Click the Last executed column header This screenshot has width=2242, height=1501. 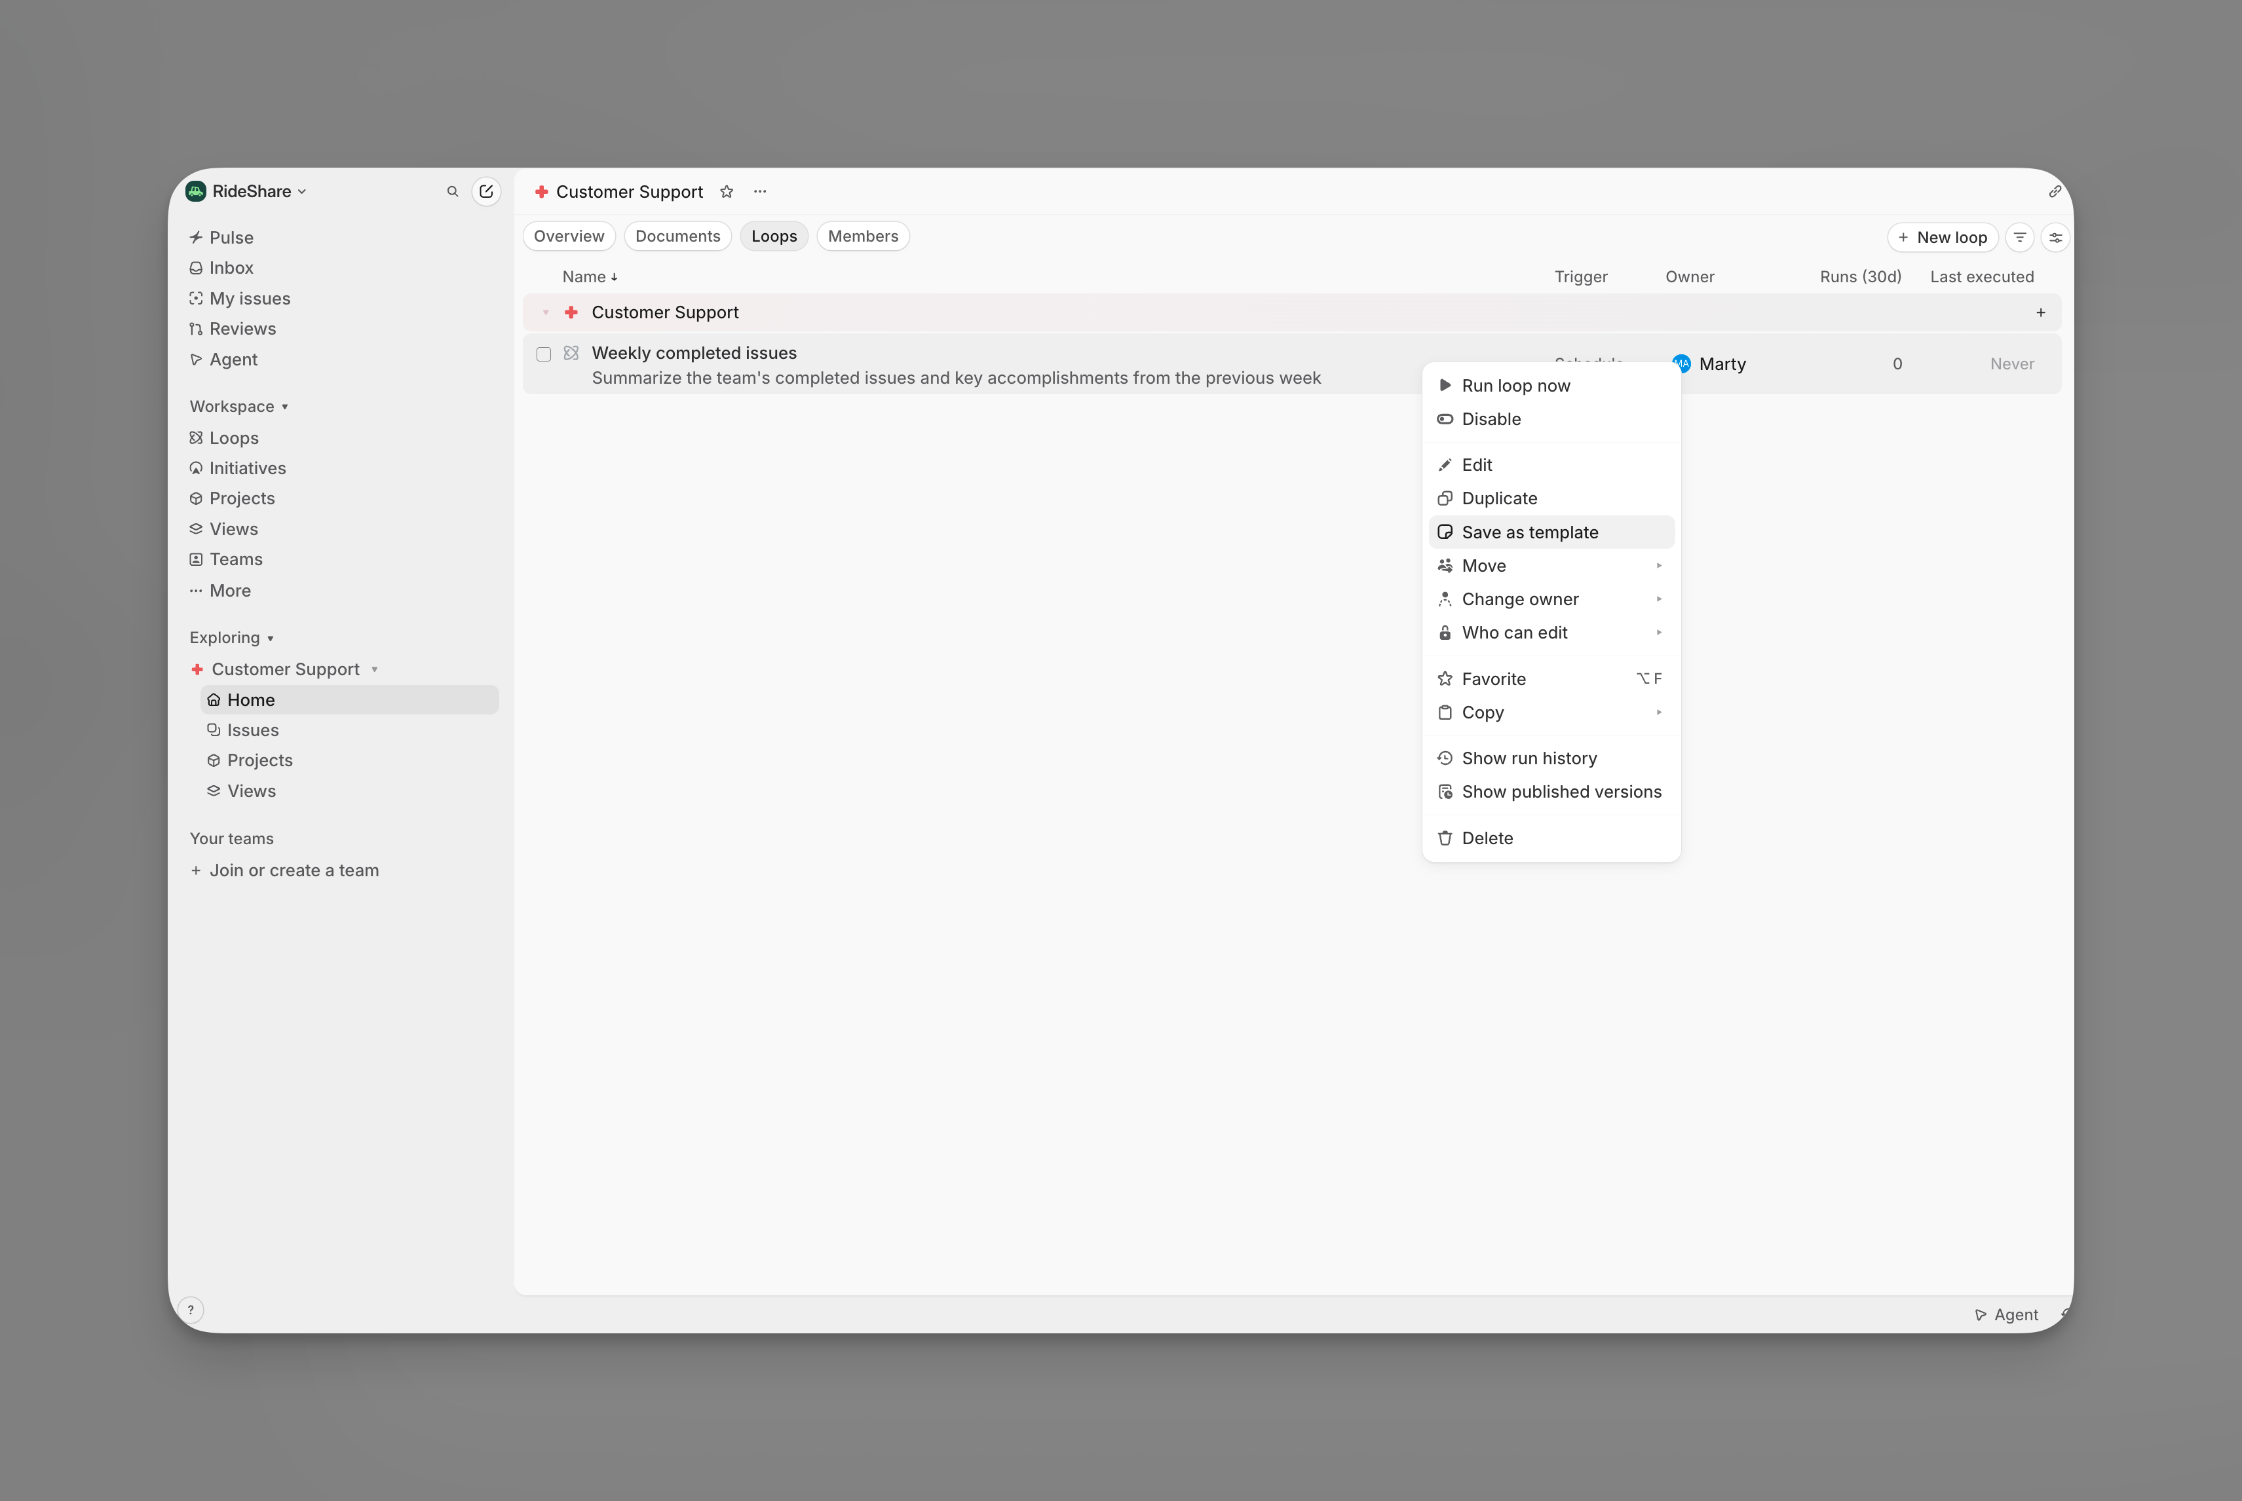click(x=1981, y=276)
